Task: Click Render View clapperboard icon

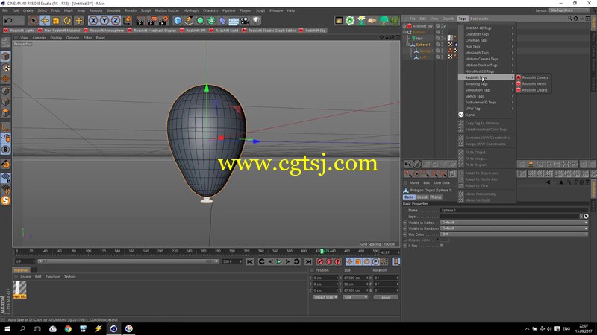Action: point(140,21)
